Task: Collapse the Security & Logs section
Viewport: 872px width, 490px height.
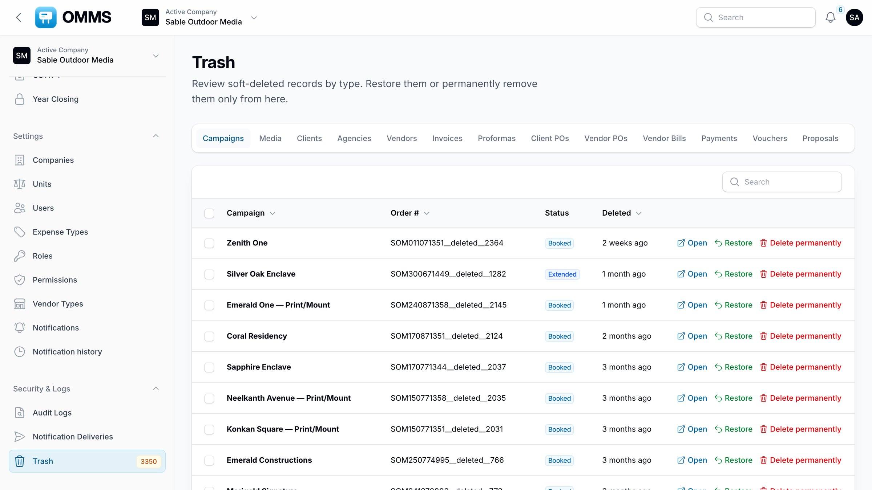Action: [x=156, y=389]
